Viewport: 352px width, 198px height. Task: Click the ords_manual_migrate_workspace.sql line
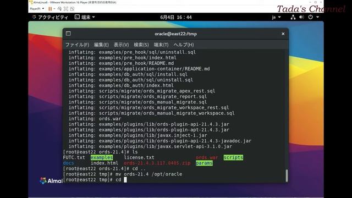(152, 113)
